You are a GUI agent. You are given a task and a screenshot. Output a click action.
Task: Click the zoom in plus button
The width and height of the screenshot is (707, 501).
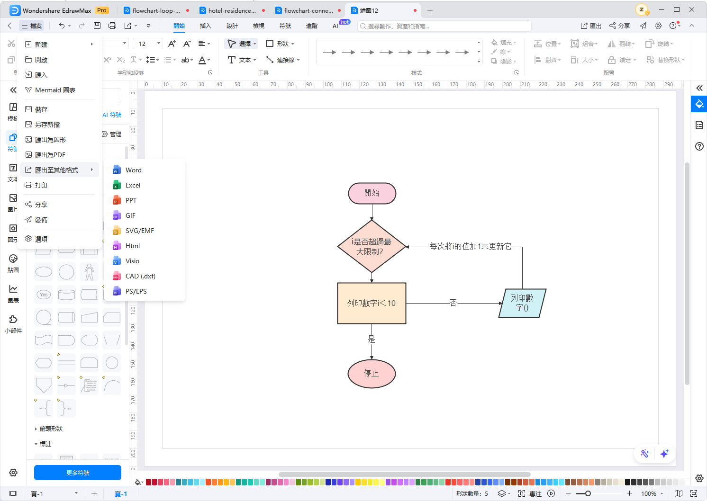(x=629, y=493)
